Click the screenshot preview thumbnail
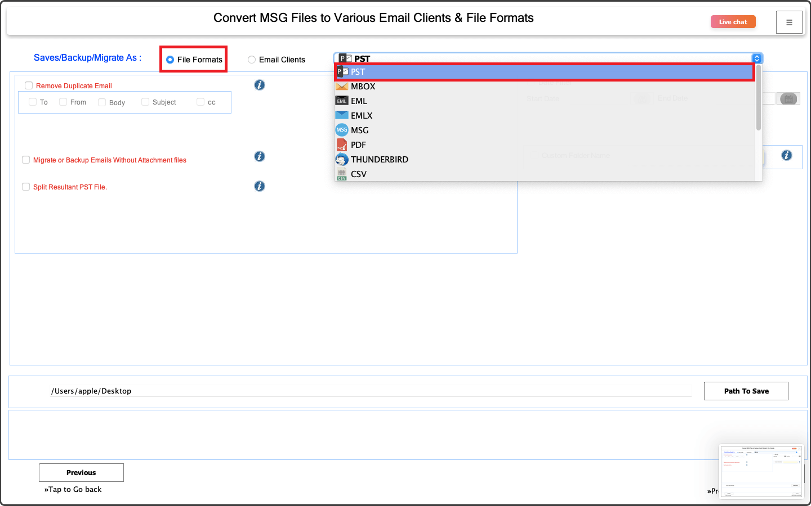 pos(761,472)
